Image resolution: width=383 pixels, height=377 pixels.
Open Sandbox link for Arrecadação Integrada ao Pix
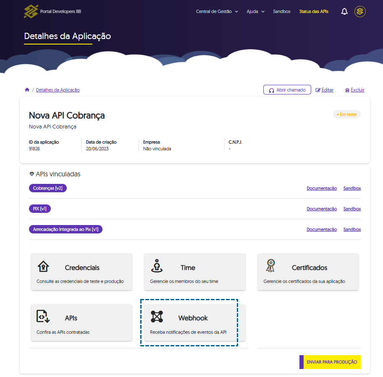tap(352, 229)
